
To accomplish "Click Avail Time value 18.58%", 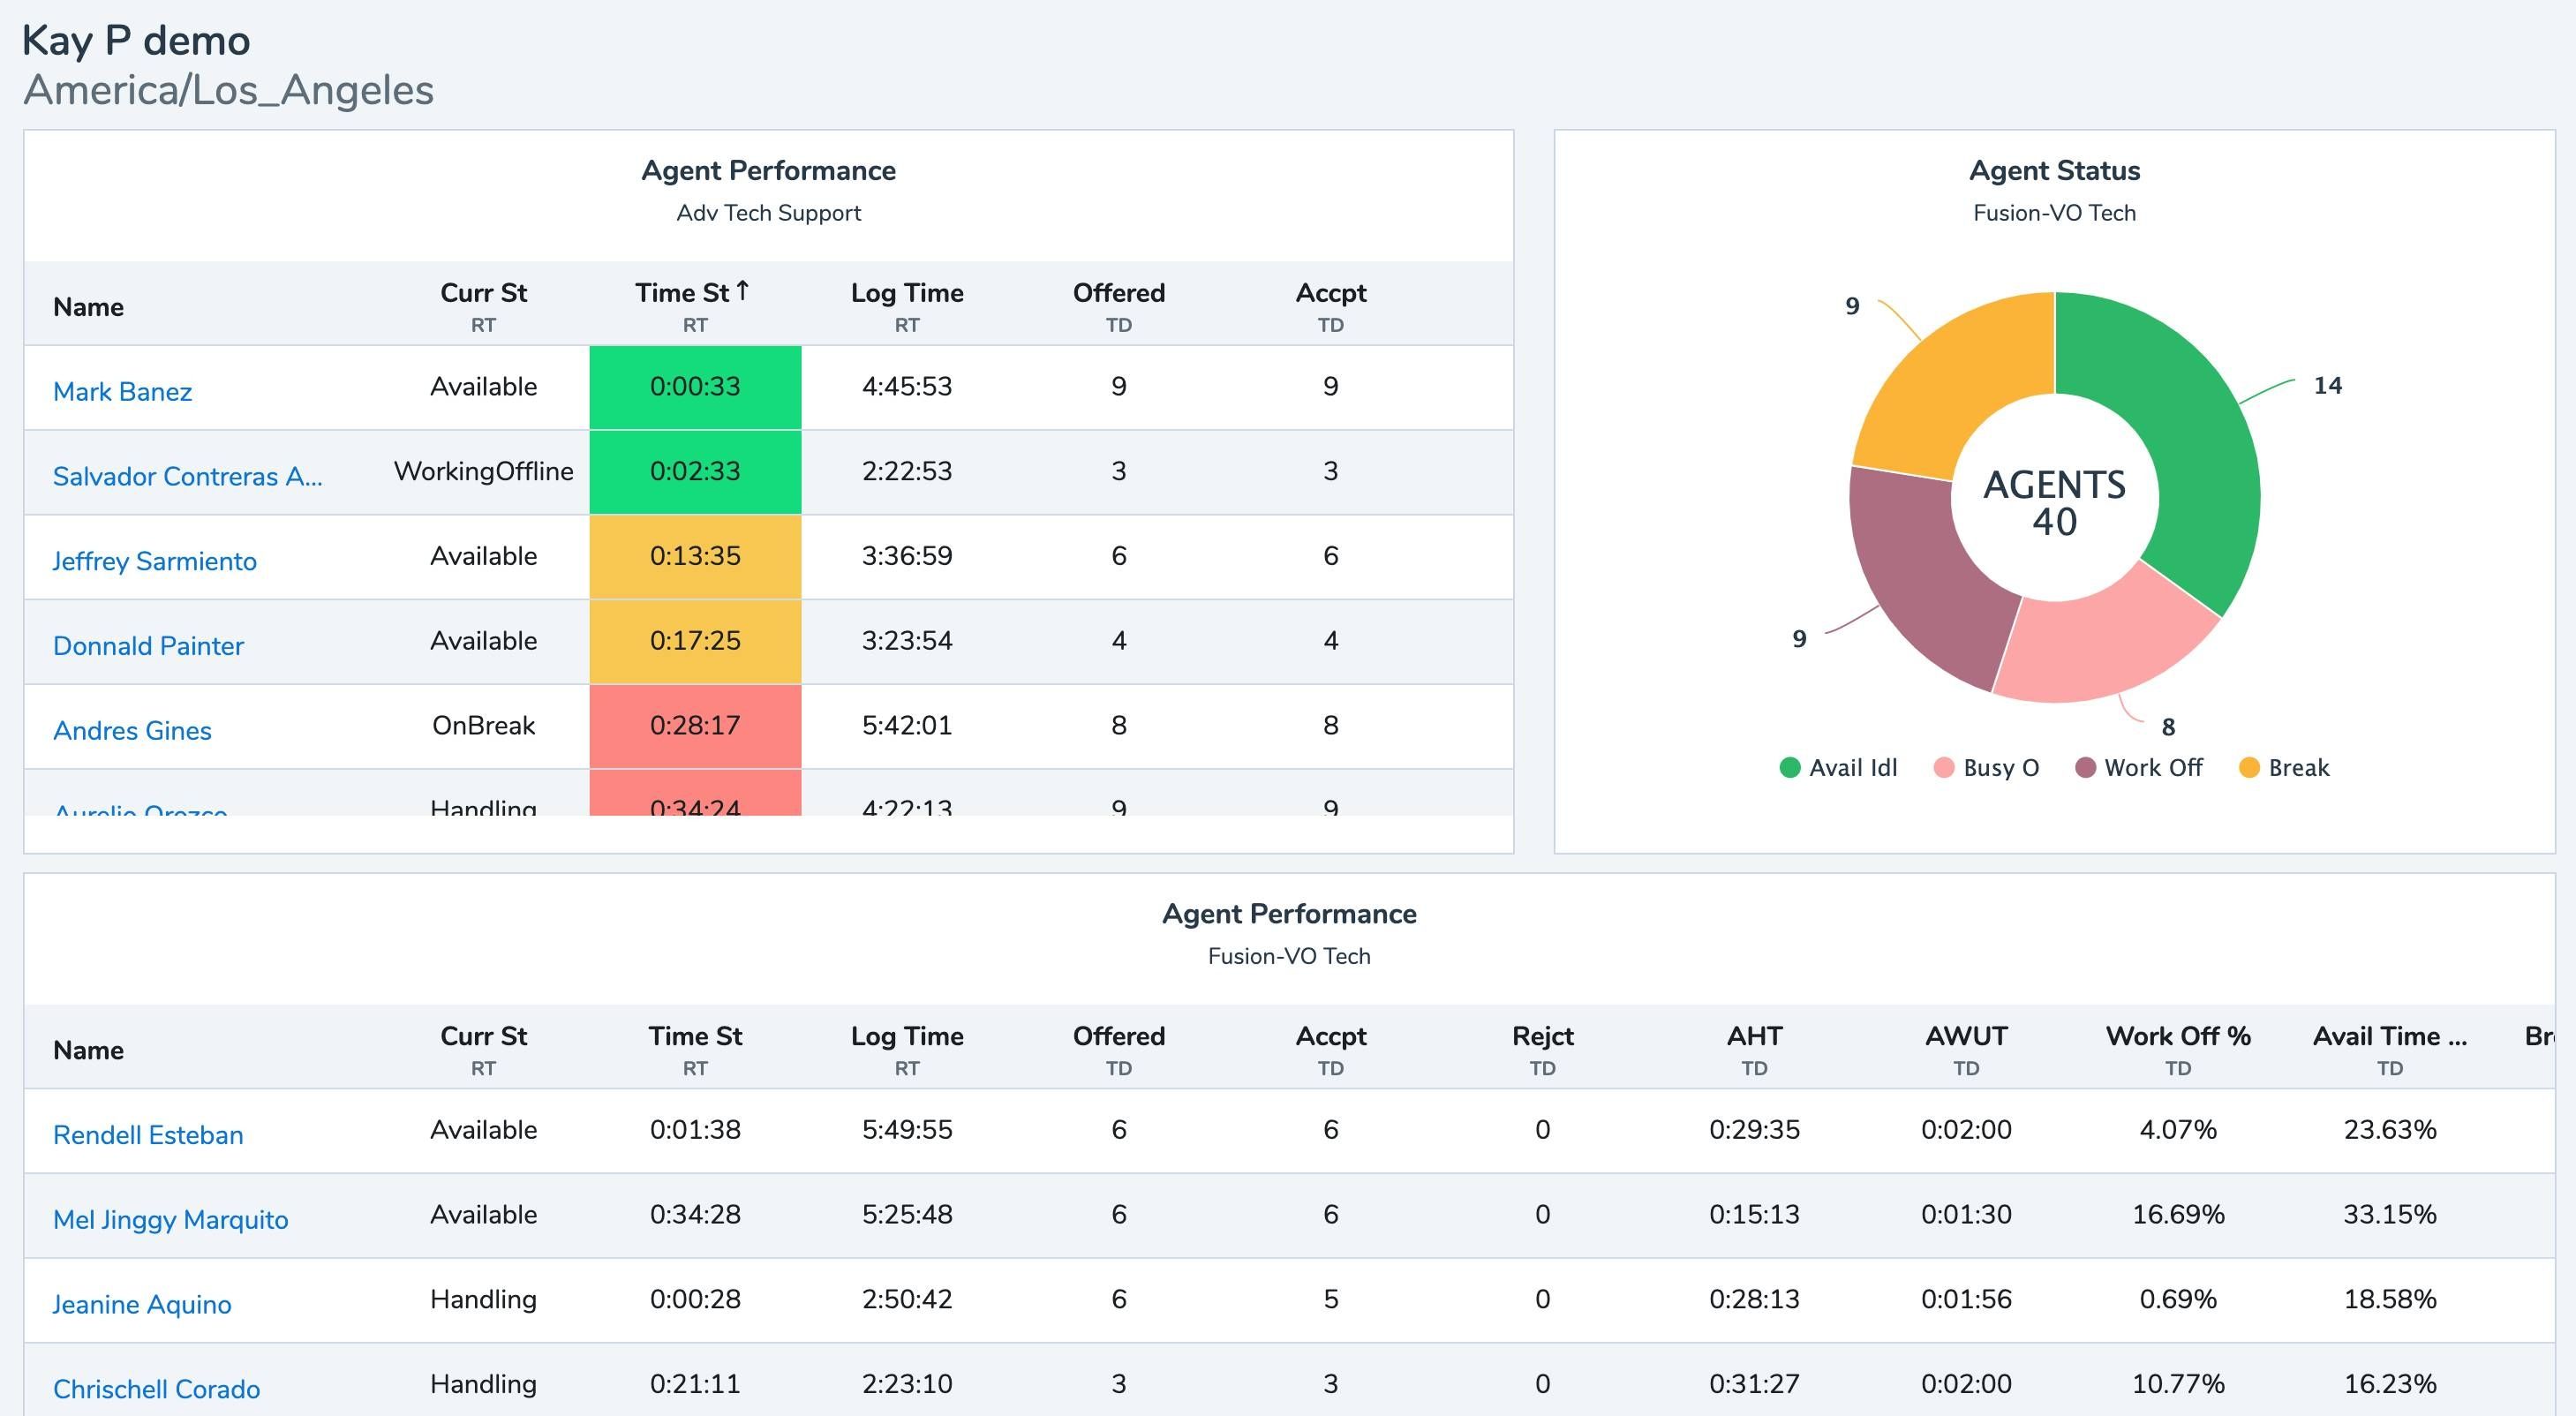I will click(x=2390, y=1300).
